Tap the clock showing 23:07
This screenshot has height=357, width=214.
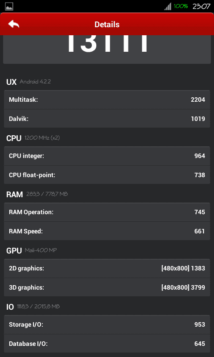[x=201, y=6]
